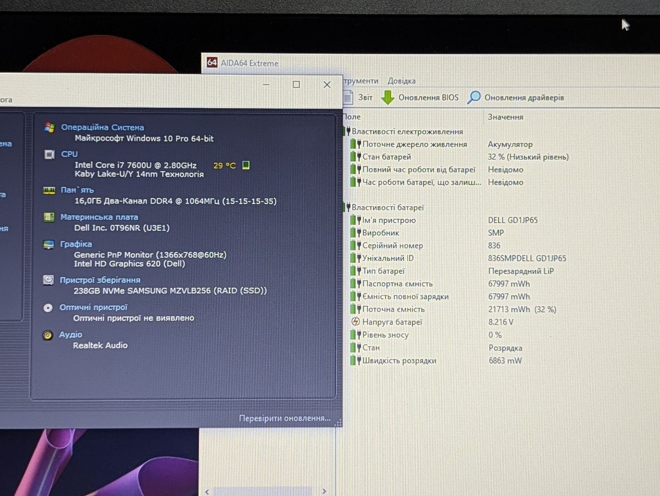Click the 32 % (Низький рівень) value

[528, 157]
